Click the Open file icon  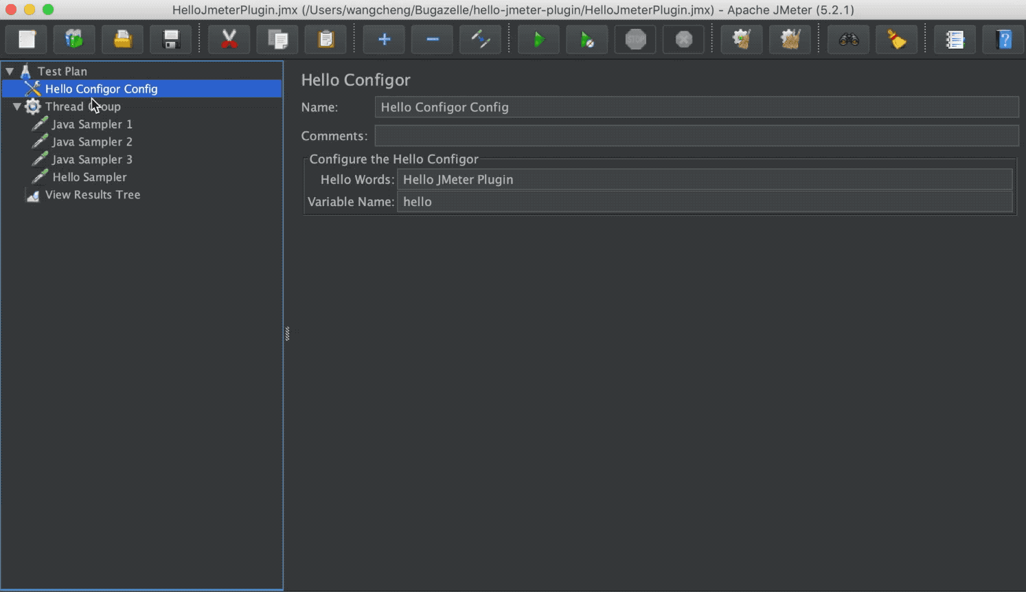tap(123, 39)
